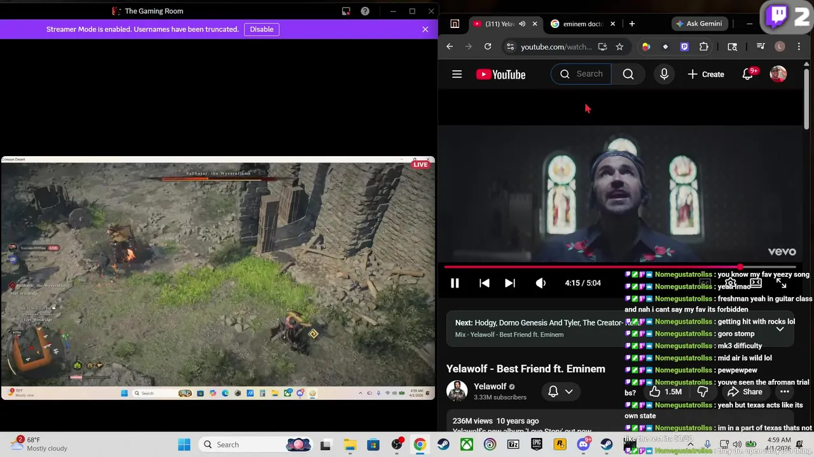Open Chrome Extensions puzzle icon
This screenshot has width=814, height=457.
click(x=703, y=46)
